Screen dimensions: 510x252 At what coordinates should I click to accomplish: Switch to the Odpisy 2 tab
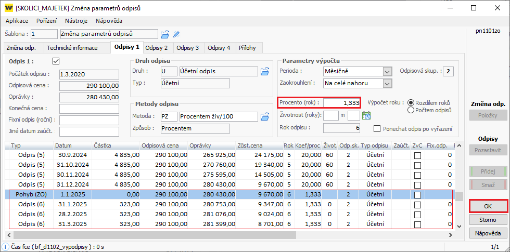pos(156,48)
